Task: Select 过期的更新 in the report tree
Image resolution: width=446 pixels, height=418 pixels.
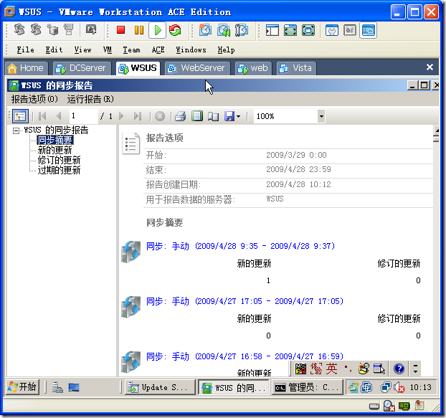Action: point(60,170)
